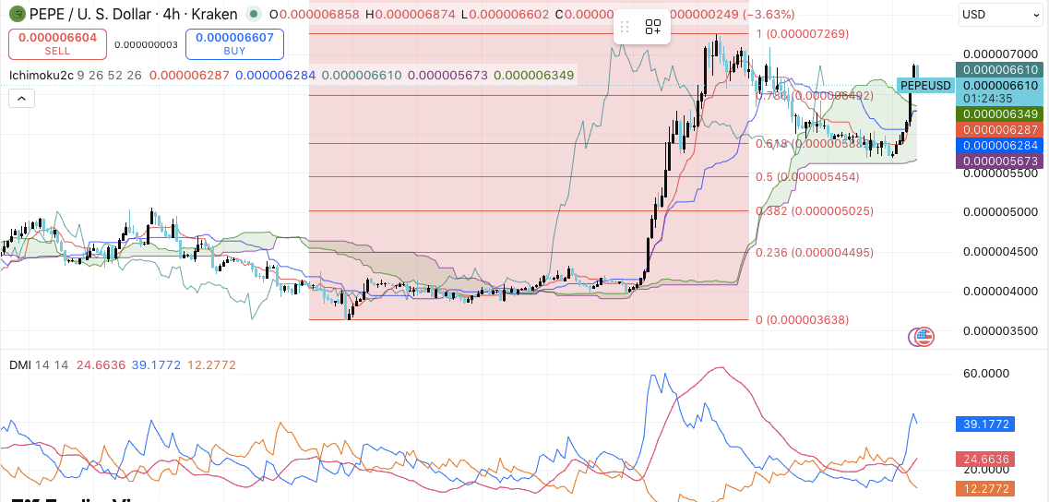Click the 0.000004000 price axis label
Viewport: 1049px width, 502px height.
tap(1000, 292)
